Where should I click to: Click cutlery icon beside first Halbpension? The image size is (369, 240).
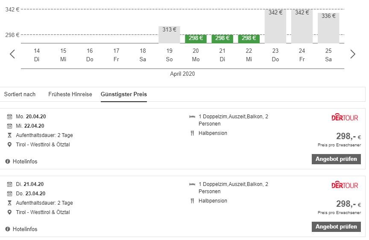(x=192, y=133)
